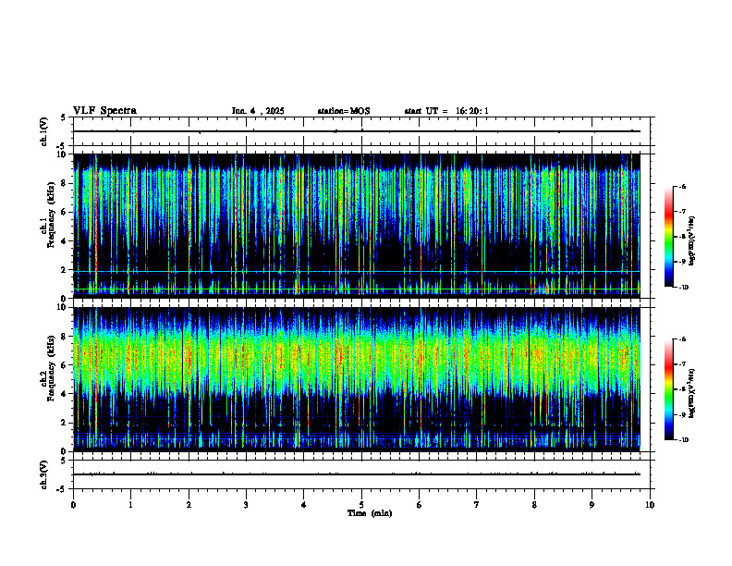Click the ch.1 voltage waveform strip
This screenshot has width=732, height=566.
point(361,131)
